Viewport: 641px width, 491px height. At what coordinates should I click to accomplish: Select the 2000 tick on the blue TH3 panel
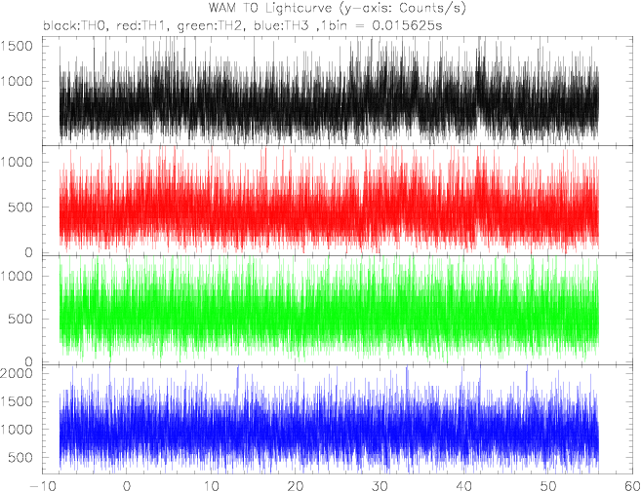click(17, 373)
